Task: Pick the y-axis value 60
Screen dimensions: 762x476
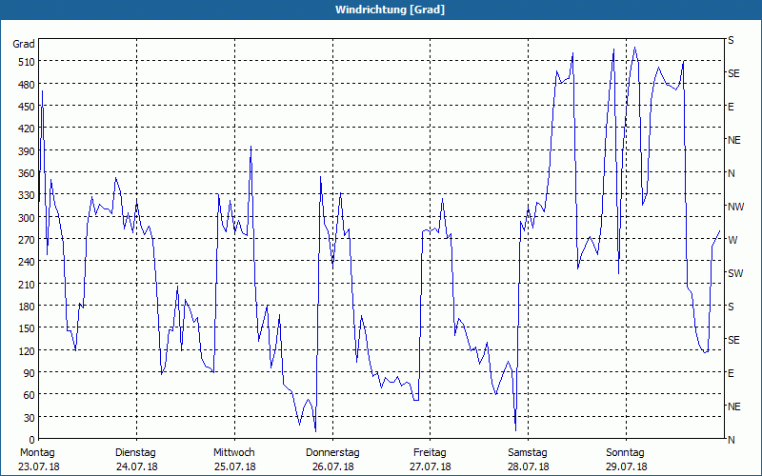Action: 30,395
